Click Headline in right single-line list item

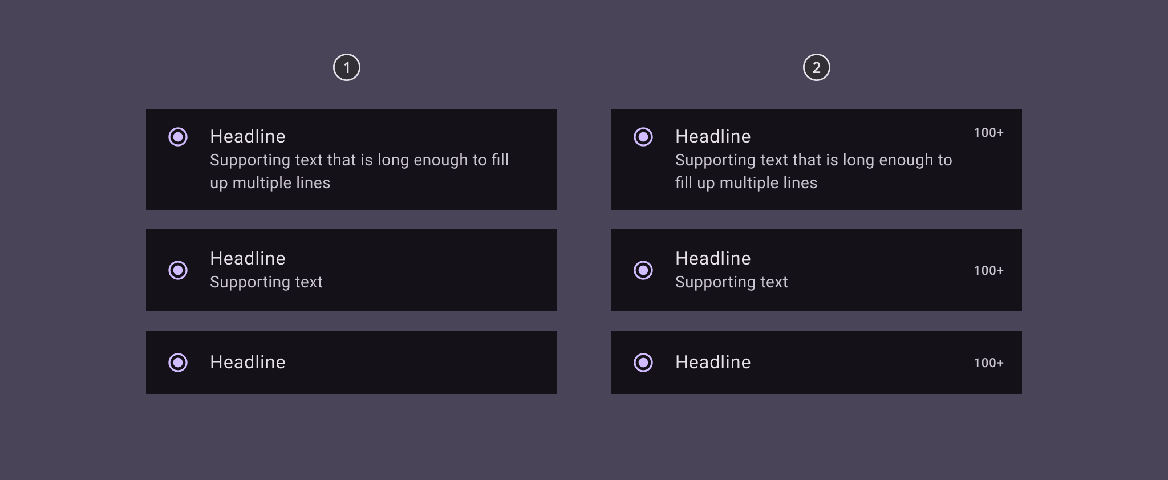[x=713, y=363]
